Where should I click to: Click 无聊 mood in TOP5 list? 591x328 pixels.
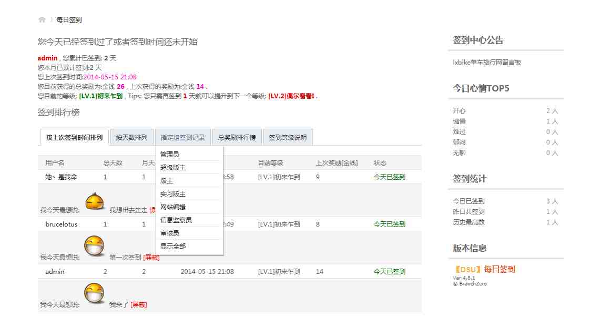[x=459, y=152]
